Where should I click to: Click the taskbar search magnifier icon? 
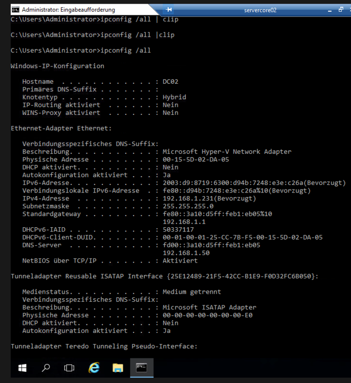pyautogui.click(x=46, y=367)
